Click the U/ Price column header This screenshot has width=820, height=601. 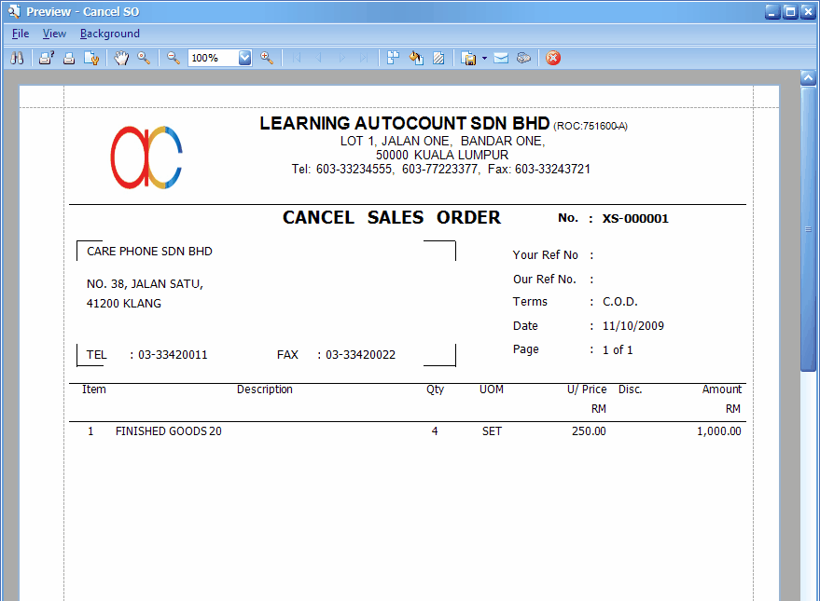pyautogui.click(x=587, y=389)
